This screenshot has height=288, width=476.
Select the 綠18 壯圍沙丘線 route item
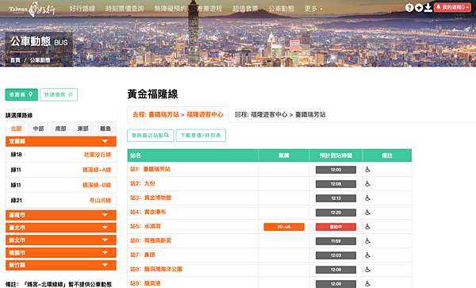click(61, 155)
